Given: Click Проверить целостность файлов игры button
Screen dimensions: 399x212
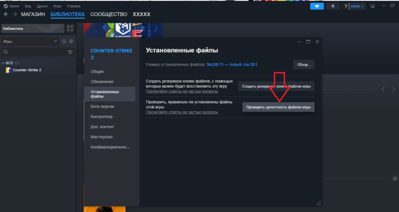Looking at the screenshot, I should coord(278,107).
